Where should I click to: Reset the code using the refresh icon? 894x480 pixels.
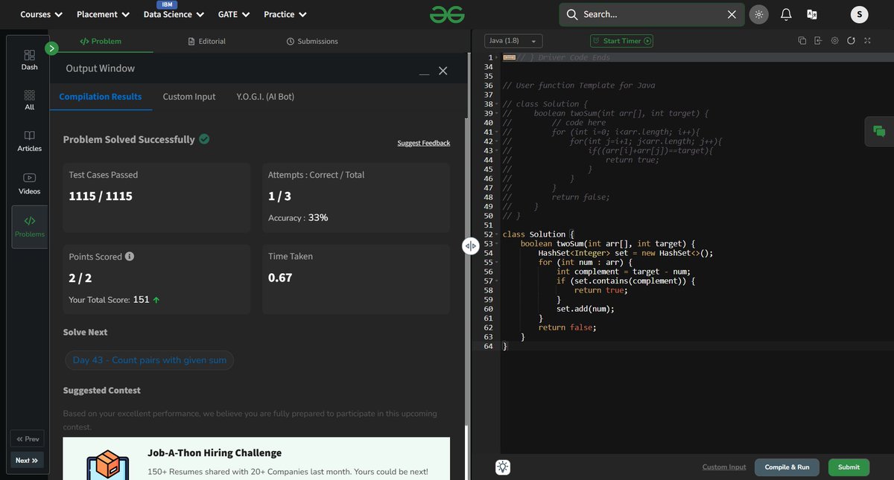pos(851,41)
